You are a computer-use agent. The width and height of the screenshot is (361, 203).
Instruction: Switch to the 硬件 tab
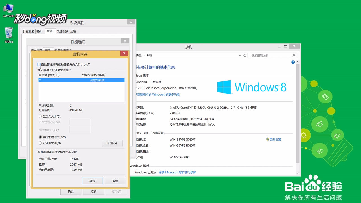(39, 32)
